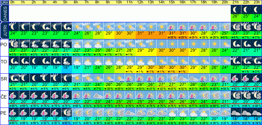Select the DANES day tab

click(4, 13)
